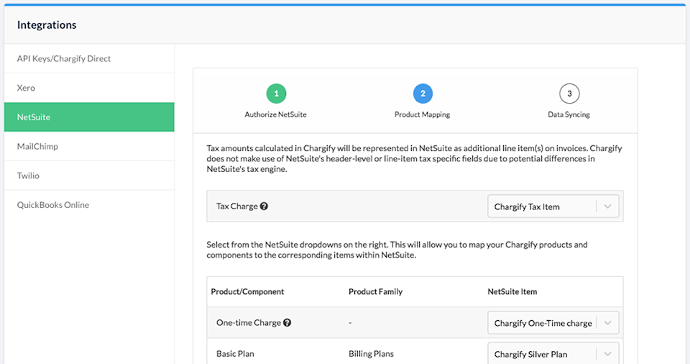Open the Twilio integration
The height and width of the screenshot is (364, 690).
pyautogui.click(x=89, y=176)
